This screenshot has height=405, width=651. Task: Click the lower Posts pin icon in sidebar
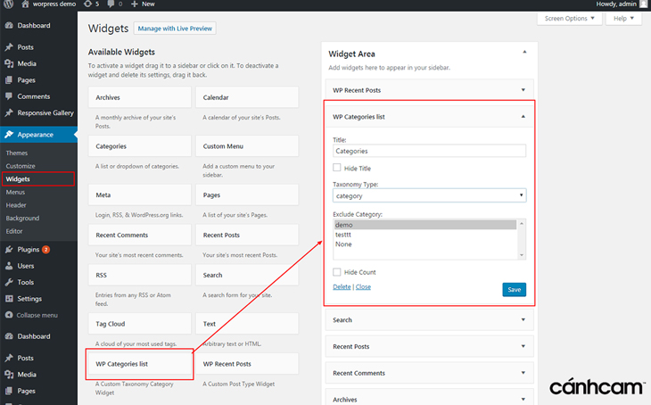[9, 358]
